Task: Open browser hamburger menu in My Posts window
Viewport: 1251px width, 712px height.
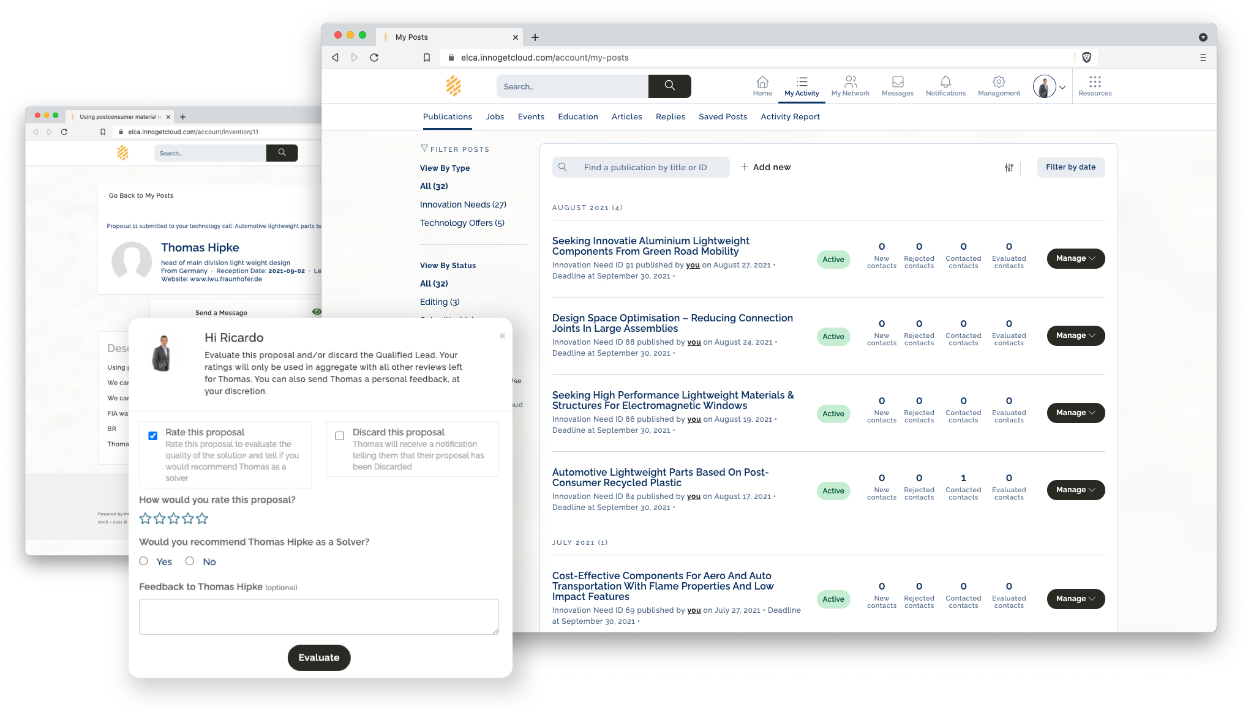Action: (1203, 58)
